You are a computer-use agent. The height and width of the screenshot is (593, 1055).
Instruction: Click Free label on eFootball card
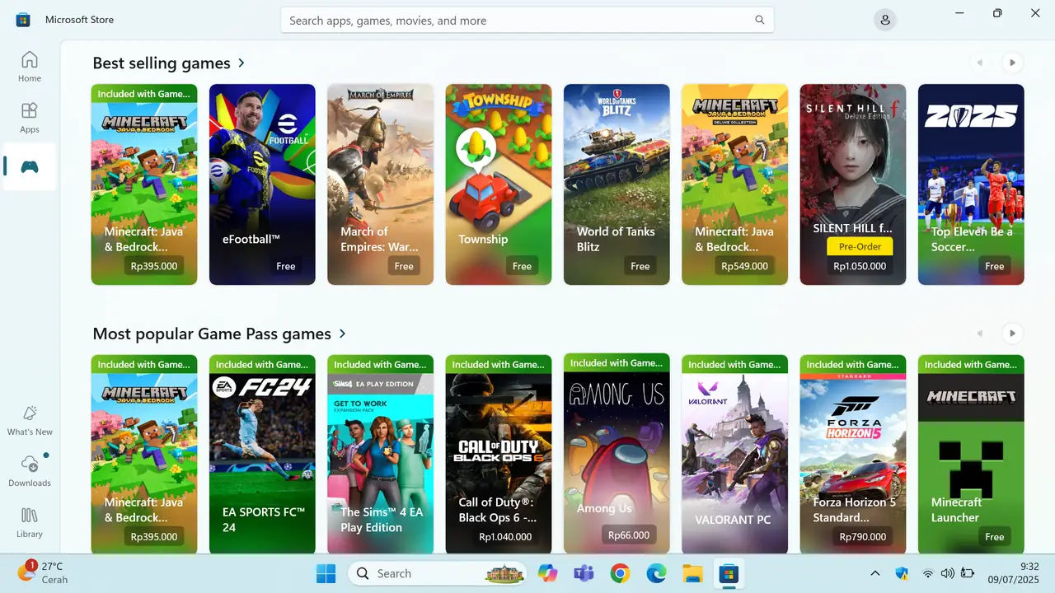pyautogui.click(x=286, y=266)
